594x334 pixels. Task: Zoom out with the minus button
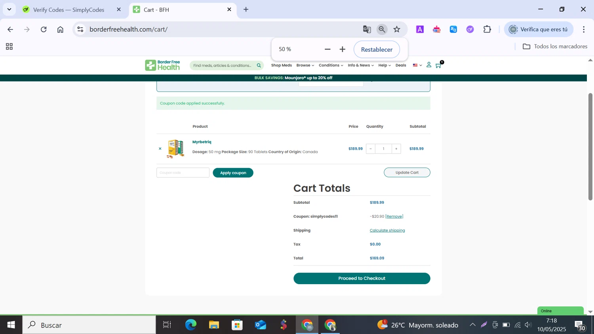click(327, 49)
